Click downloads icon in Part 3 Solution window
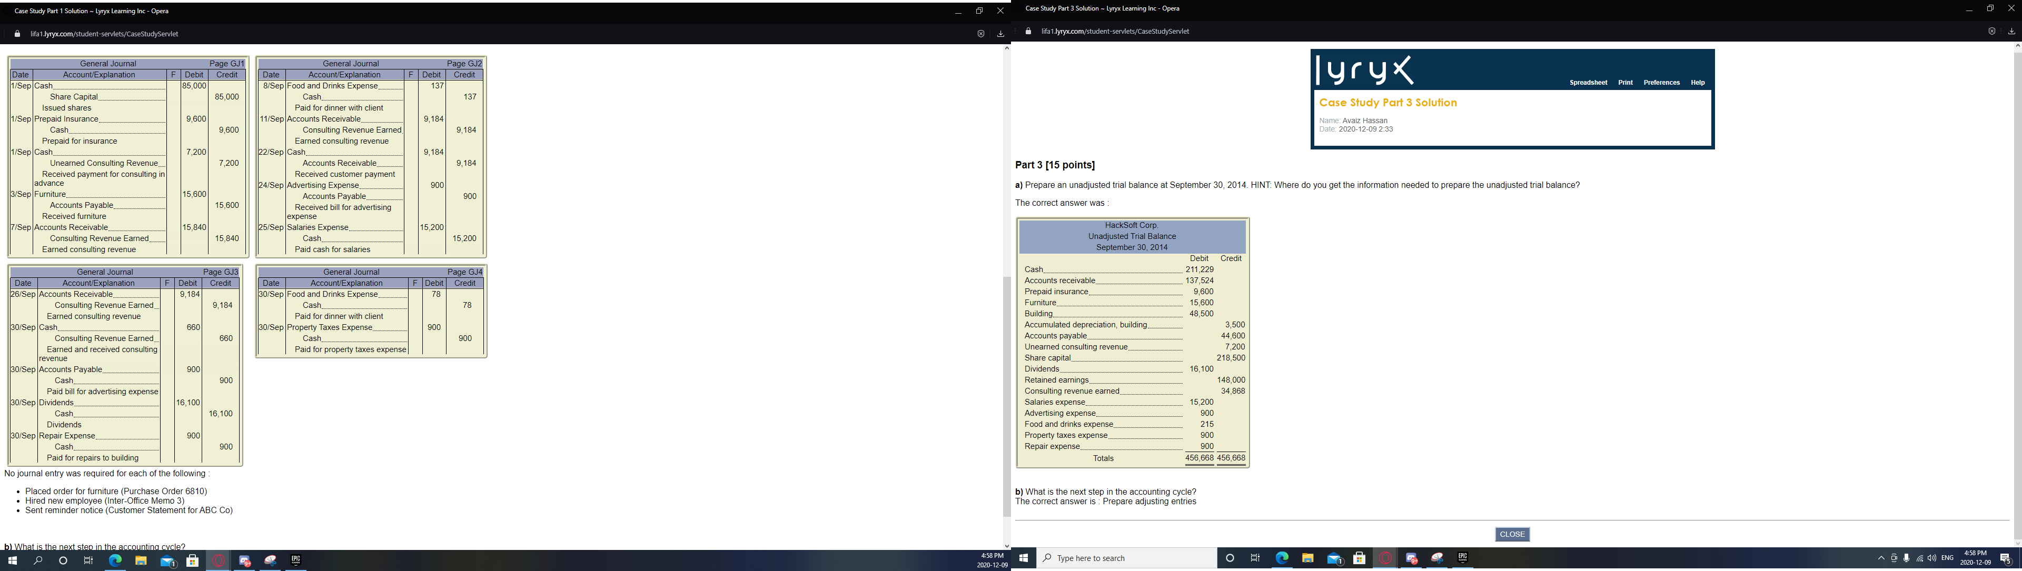The image size is (2022, 571). tap(2011, 32)
